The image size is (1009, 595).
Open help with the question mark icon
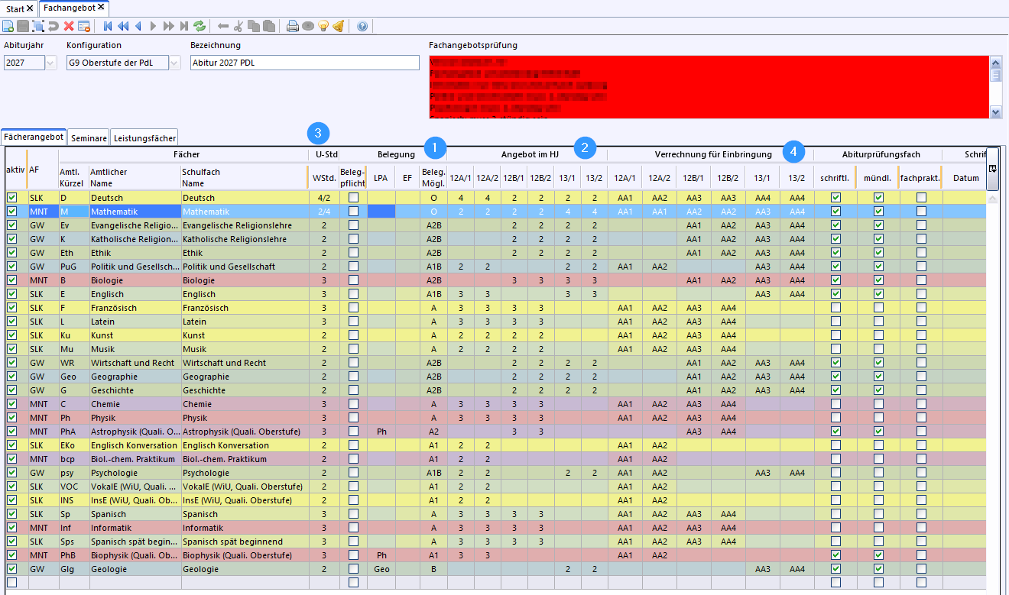click(x=362, y=26)
